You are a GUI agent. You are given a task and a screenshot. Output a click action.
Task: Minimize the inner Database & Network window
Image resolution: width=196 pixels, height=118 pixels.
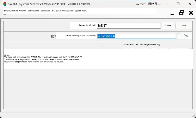click(172, 14)
